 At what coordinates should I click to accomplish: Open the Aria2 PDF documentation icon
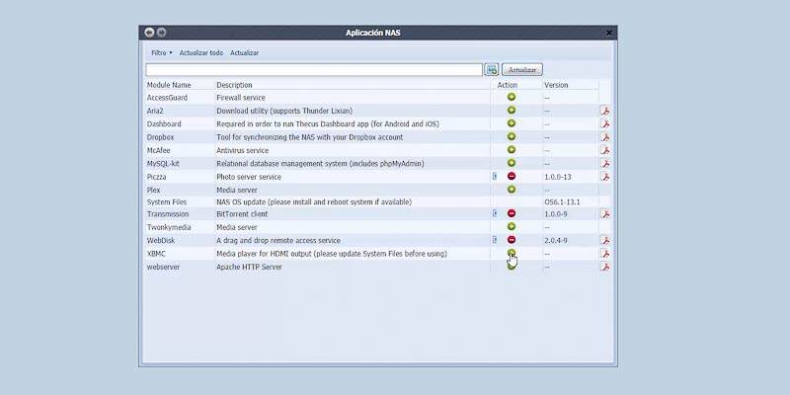[605, 111]
